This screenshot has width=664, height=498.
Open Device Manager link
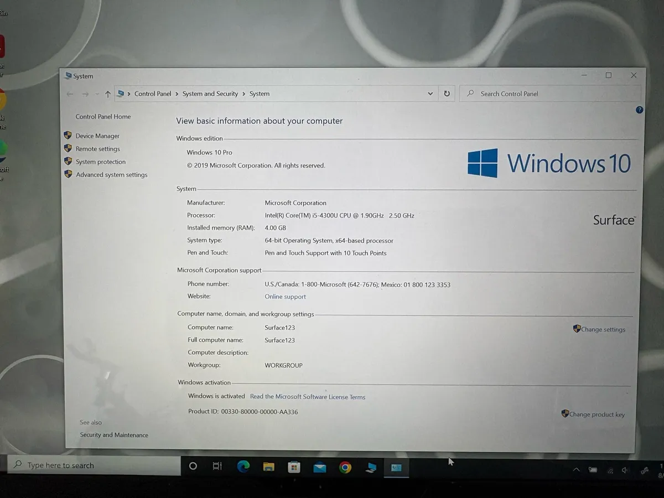97,136
